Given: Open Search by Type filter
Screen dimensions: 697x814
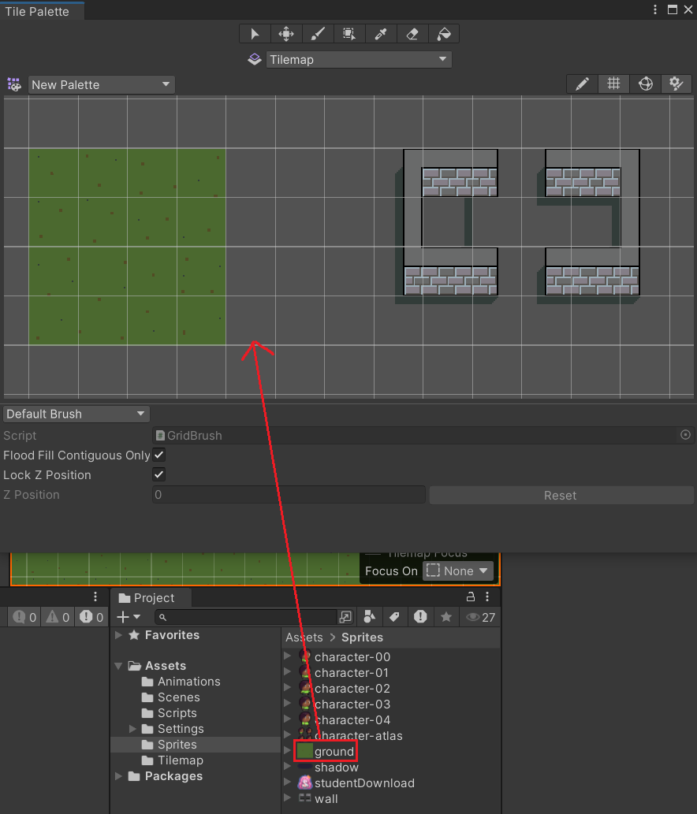Looking at the screenshot, I should pos(369,617).
